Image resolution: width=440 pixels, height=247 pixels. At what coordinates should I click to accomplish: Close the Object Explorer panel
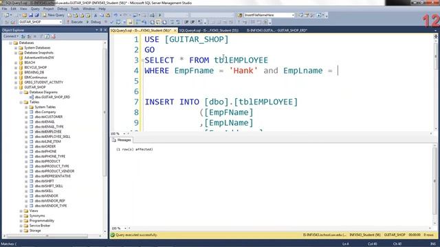click(x=105, y=30)
